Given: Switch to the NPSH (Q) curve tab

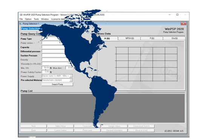Looking at the screenshot, I should (130, 38).
